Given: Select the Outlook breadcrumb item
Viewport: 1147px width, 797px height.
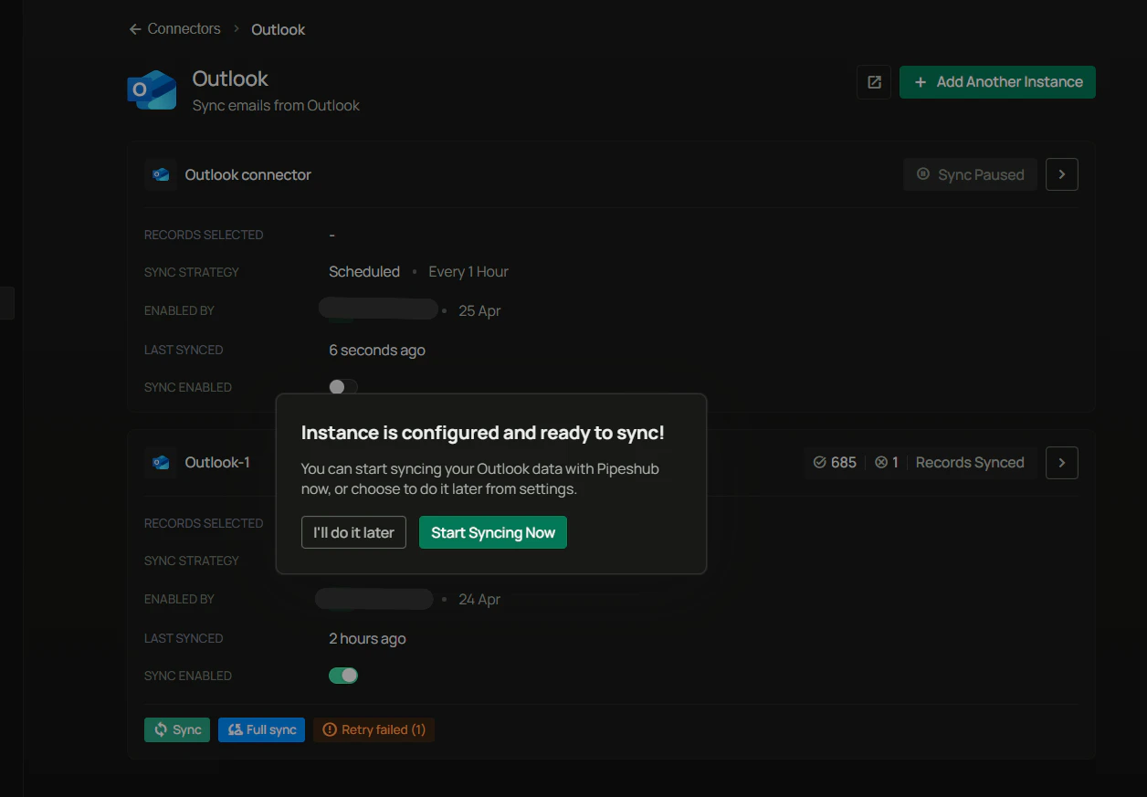Looking at the screenshot, I should coord(279,29).
